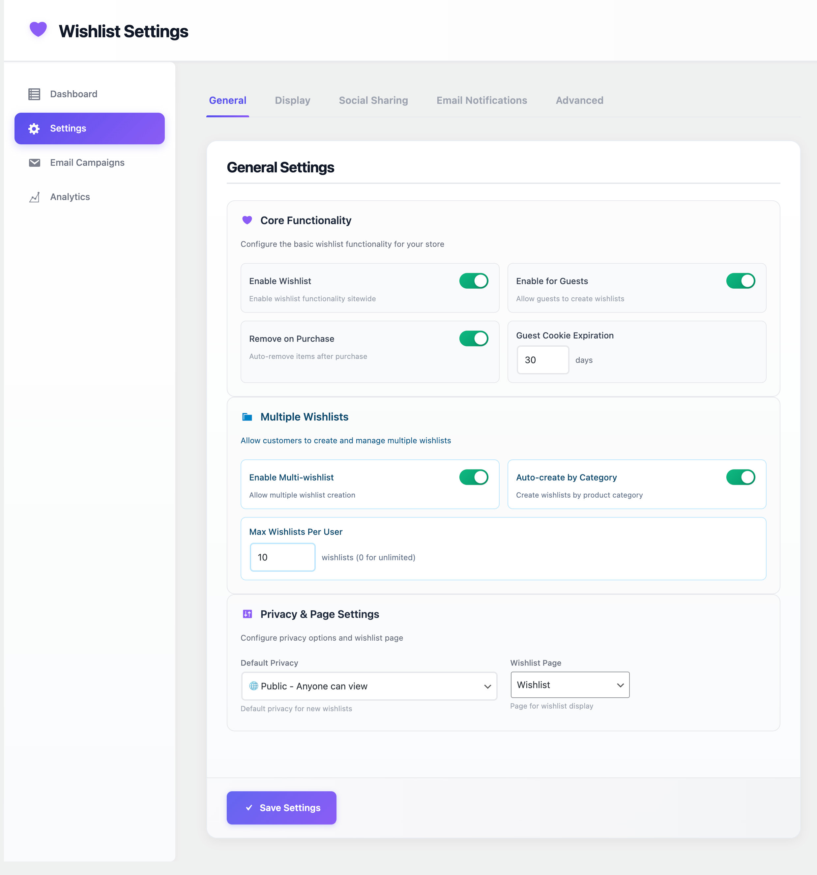Click the Max Wishlists Per User input field
This screenshot has width=817, height=875.
282,557
